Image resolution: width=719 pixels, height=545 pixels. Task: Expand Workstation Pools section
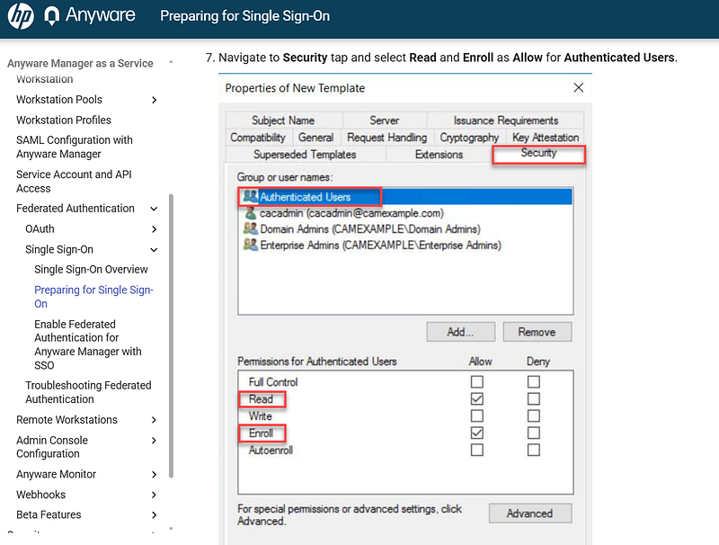(154, 100)
